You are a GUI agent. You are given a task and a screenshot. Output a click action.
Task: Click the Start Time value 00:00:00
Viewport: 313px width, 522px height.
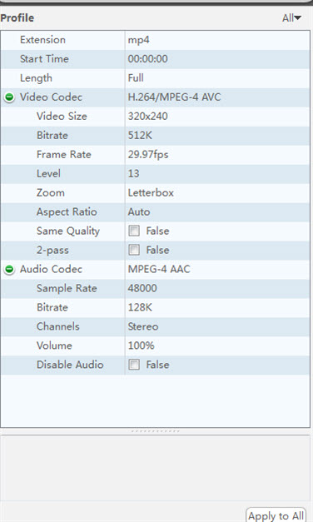pyautogui.click(x=148, y=59)
